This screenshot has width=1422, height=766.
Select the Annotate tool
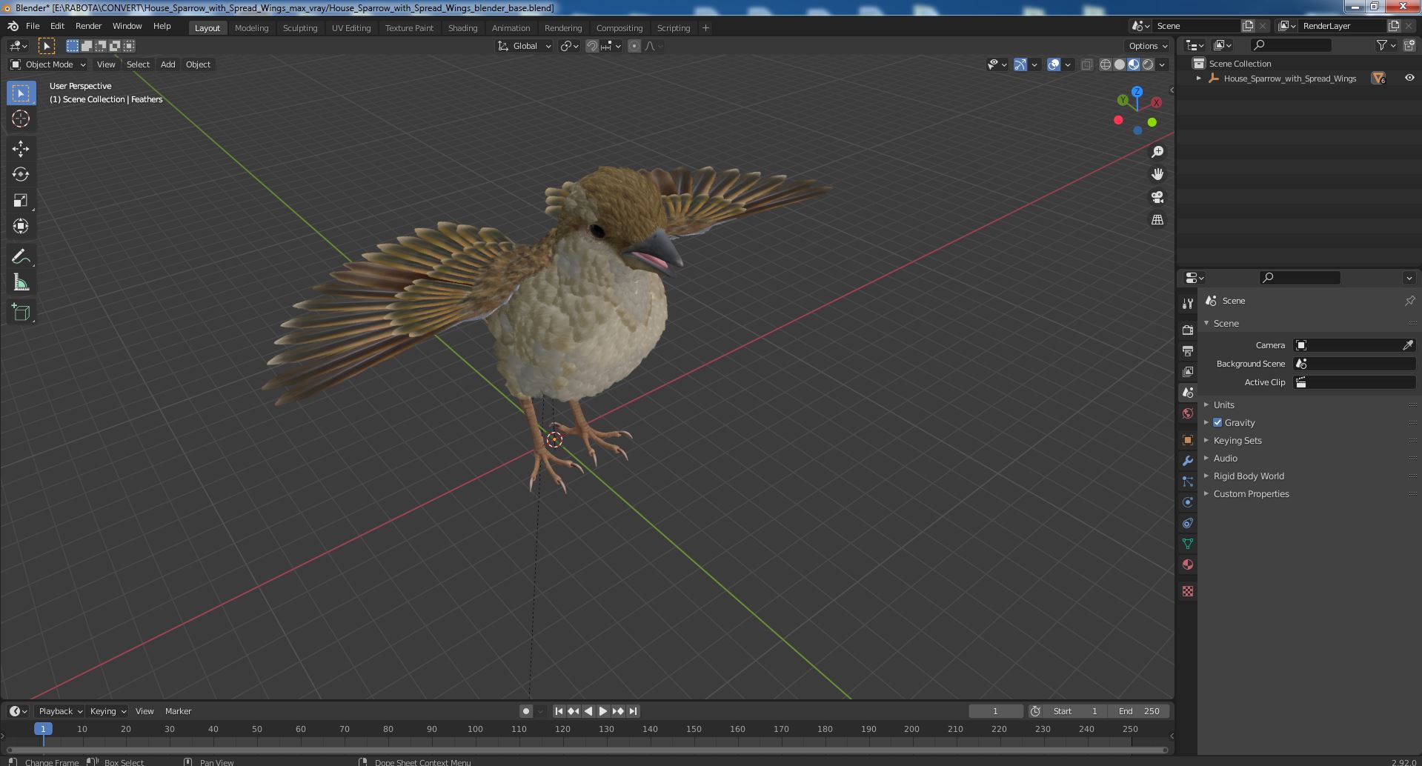(x=21, y=257)
